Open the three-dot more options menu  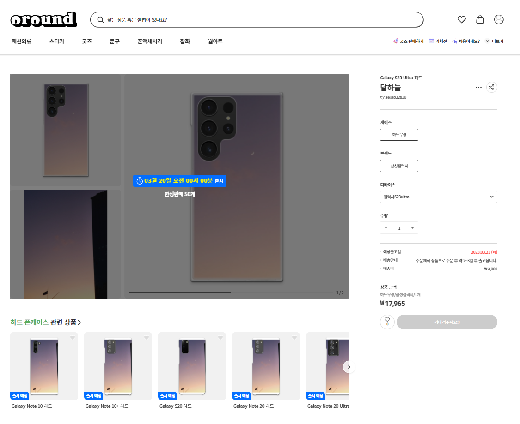click(478, 87)
